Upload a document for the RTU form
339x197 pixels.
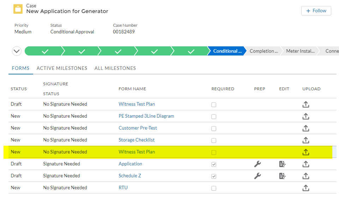point(306,188)
